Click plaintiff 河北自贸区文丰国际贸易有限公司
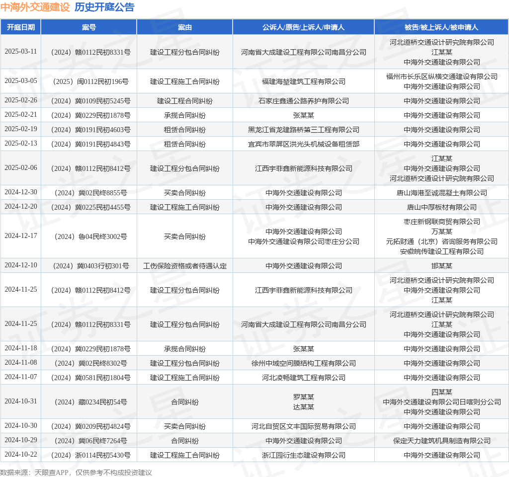The image size is (509, 477). [304, 426]
